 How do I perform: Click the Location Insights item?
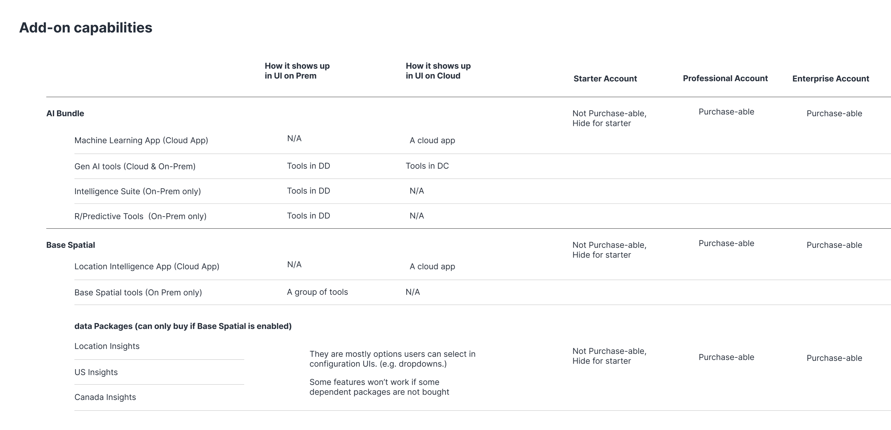pyautogui.click(x=107, y=346)
